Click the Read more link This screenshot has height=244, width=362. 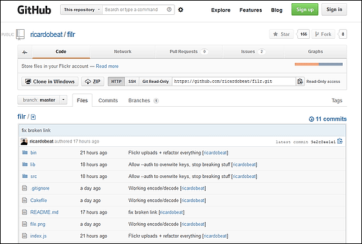pyautogui.click(x=107, y=66)
